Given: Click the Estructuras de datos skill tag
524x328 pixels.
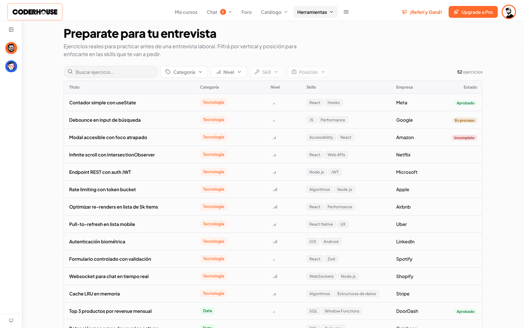Looking at the screenshot, I should point(357,294).
